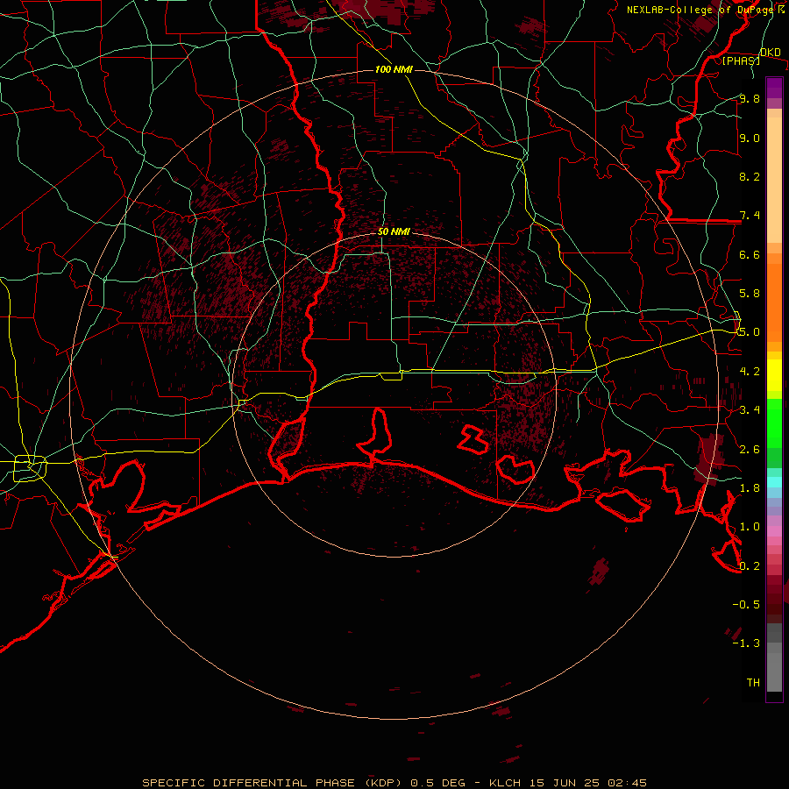Click the 2.6 scale value
789x789 pixels.
tap(750, 449)
